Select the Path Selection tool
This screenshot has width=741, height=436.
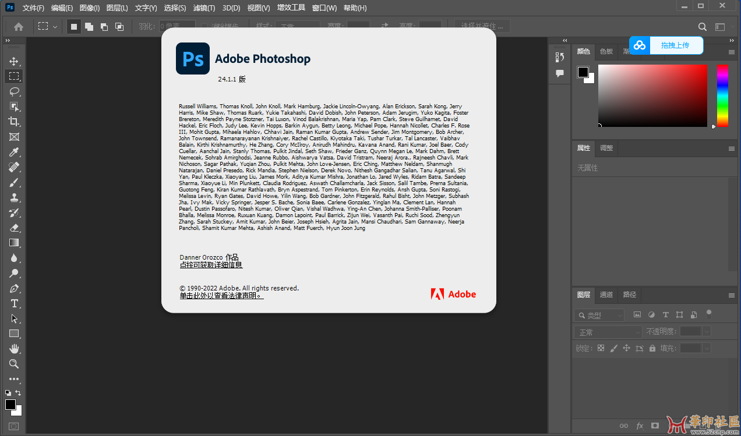point(13,318)
